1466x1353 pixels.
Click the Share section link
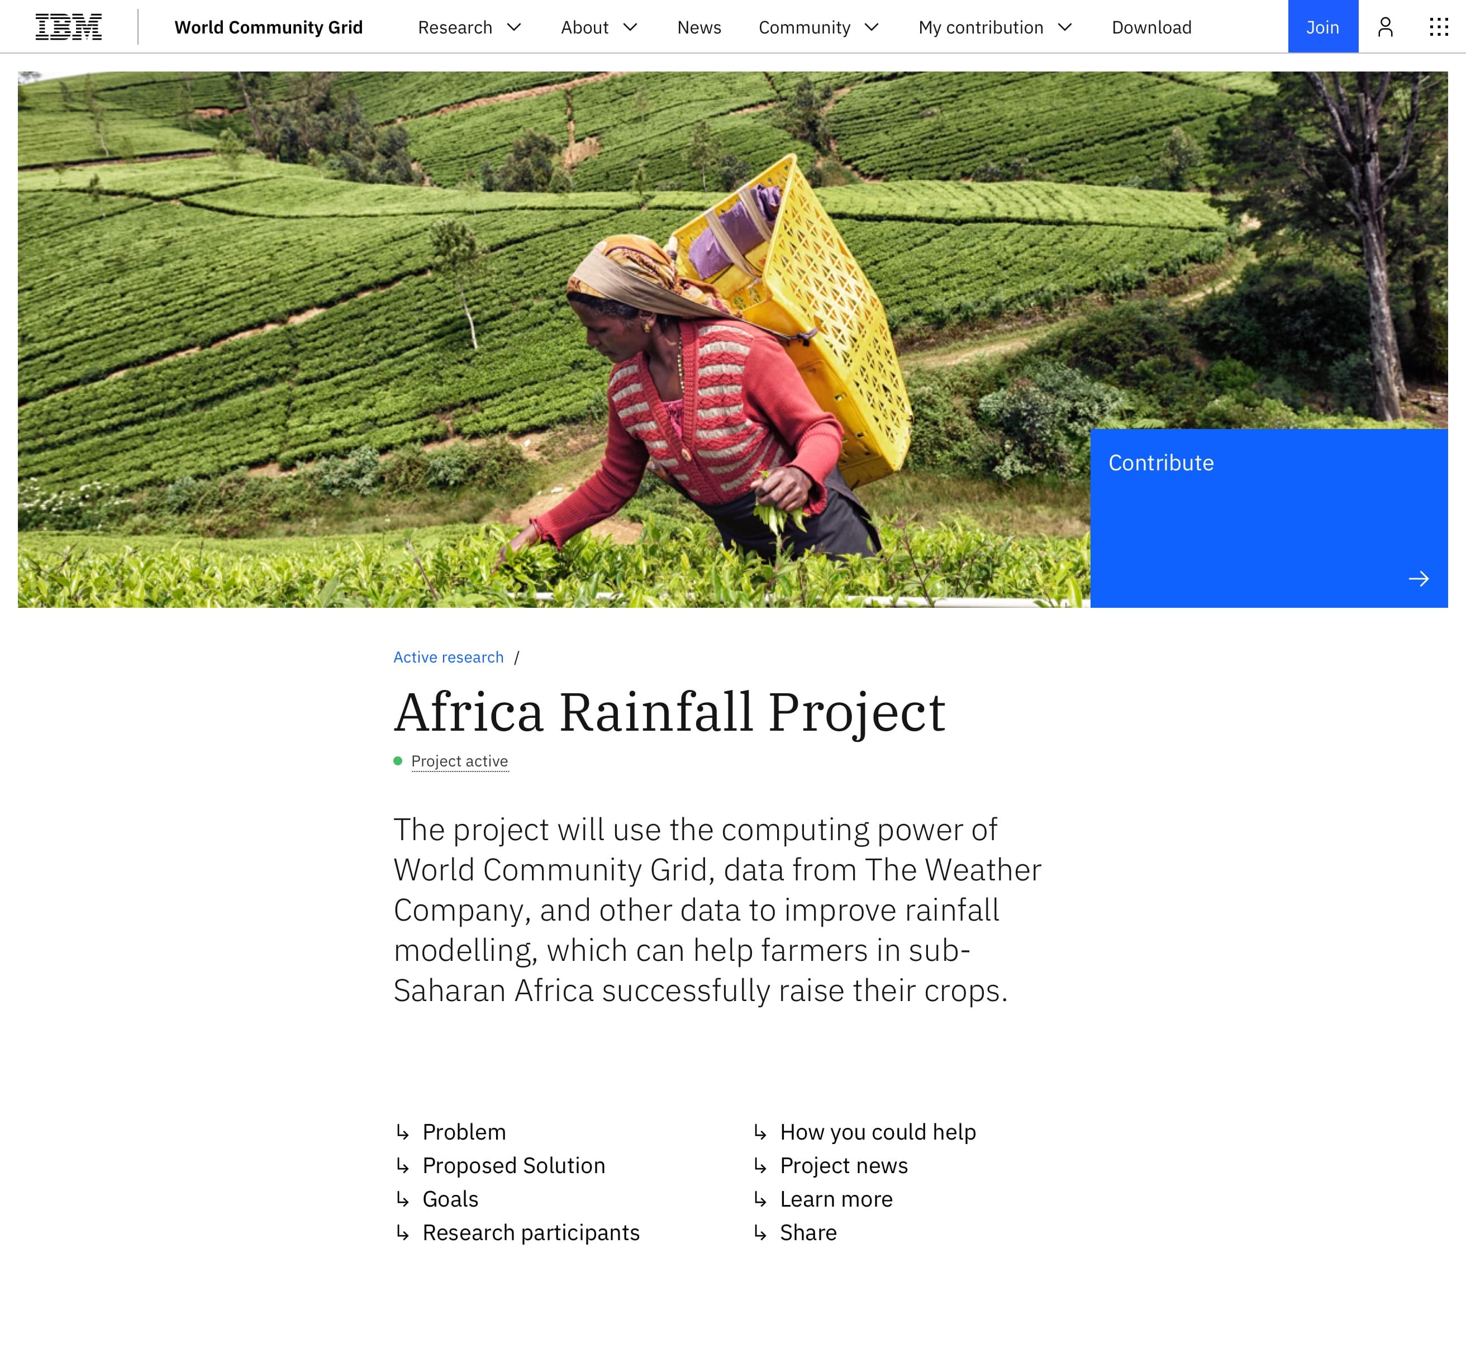808,1231
